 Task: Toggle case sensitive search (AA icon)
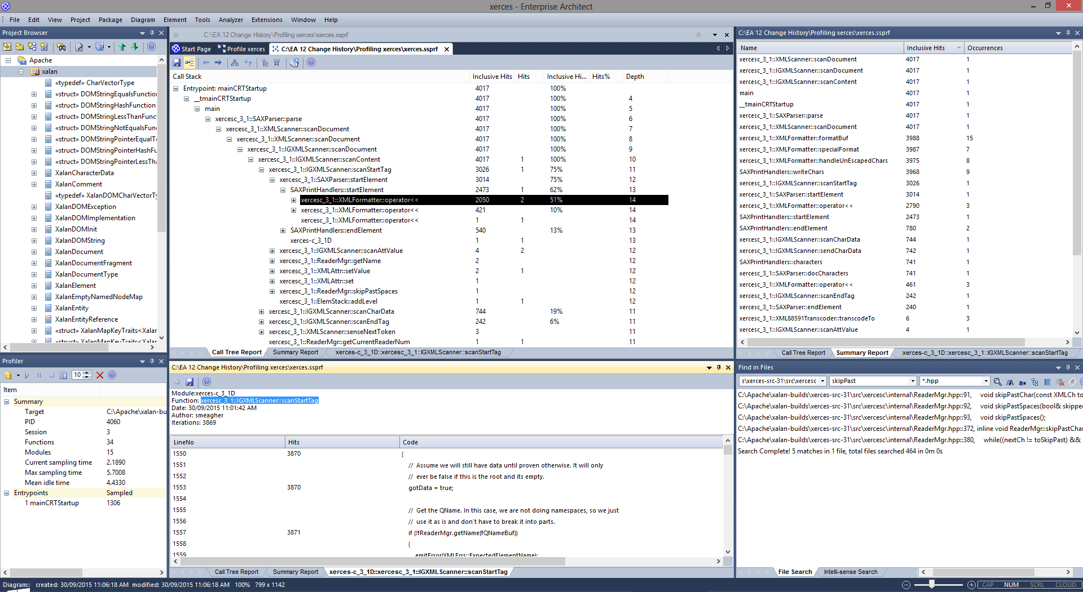point(1010,381)
